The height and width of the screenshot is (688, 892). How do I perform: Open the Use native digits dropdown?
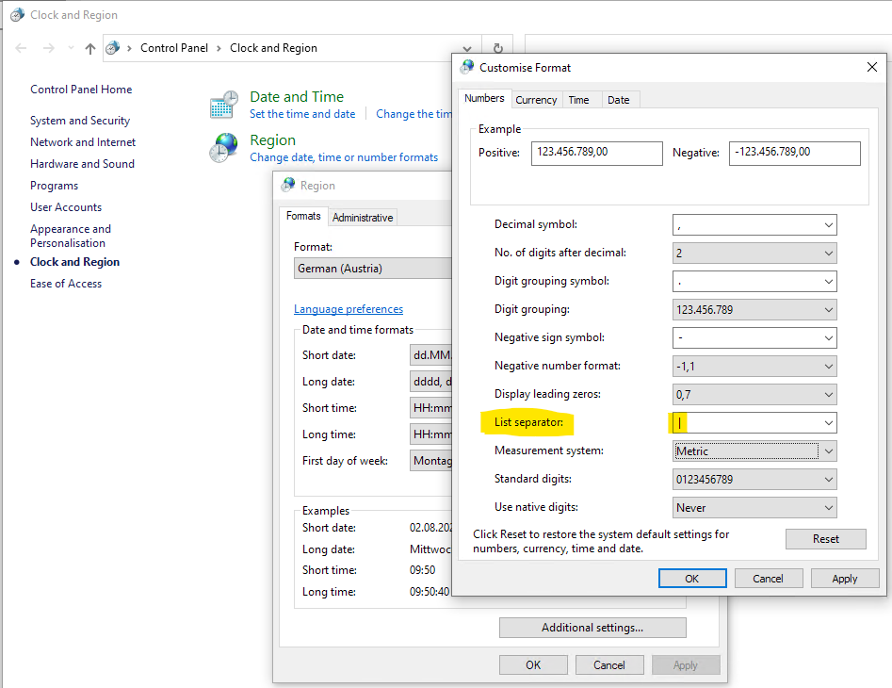(828, 508)
